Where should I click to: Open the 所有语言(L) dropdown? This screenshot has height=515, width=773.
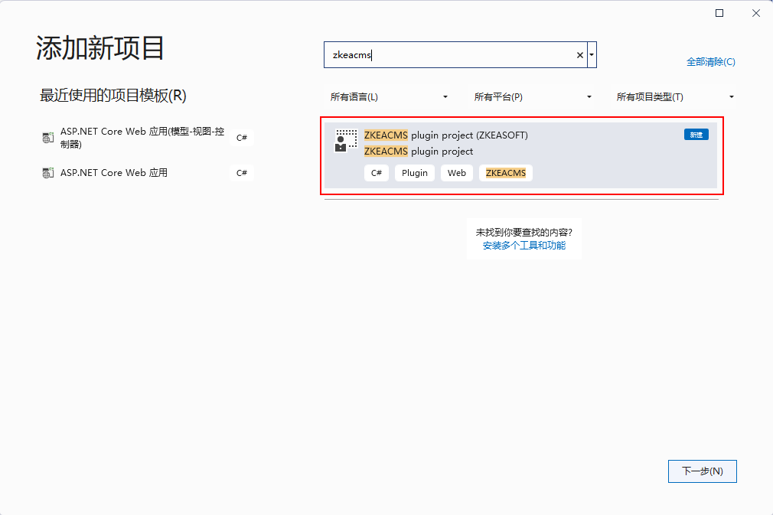click(389, 97)
